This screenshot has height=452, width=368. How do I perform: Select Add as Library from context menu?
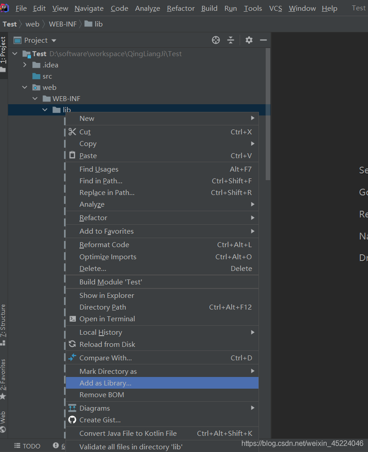tap(105, 383)
